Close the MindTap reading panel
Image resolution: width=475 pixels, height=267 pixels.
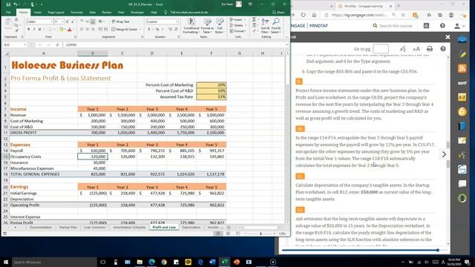[x=448, y=37]
